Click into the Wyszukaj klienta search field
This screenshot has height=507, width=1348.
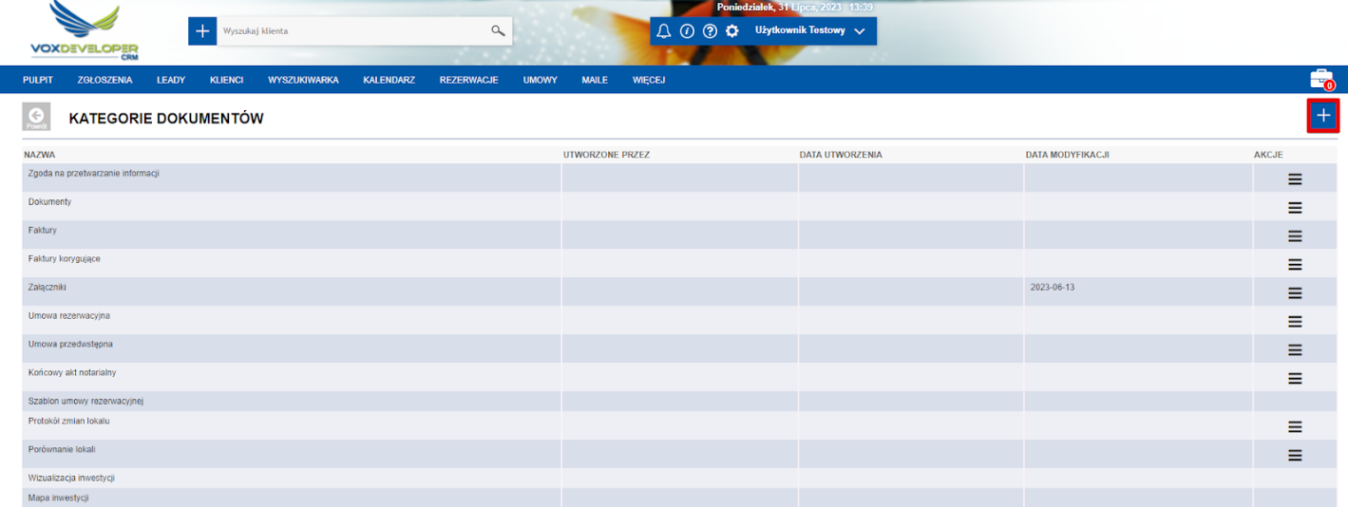point(351,31)
